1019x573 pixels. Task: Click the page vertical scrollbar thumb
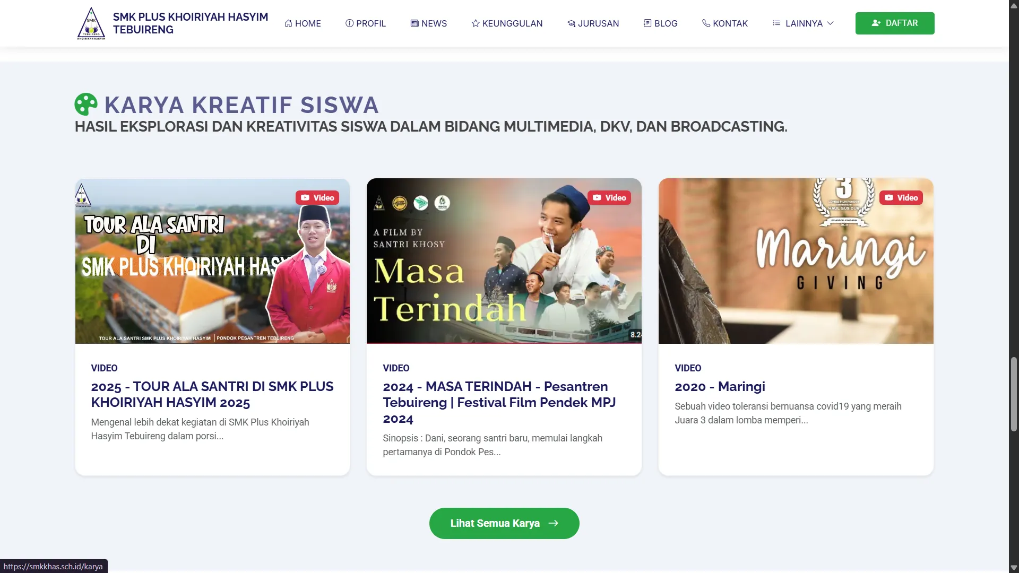click(x=1014, y=394)
